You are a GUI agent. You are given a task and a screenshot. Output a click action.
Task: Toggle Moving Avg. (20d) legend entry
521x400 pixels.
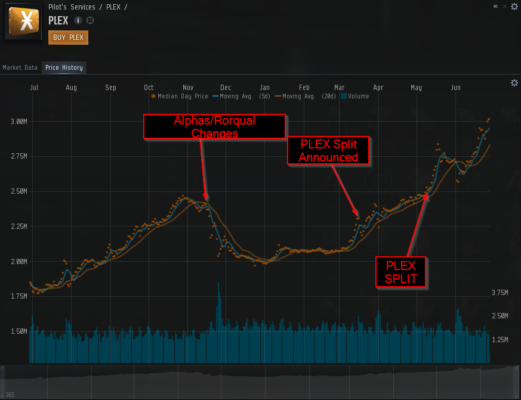306,96
